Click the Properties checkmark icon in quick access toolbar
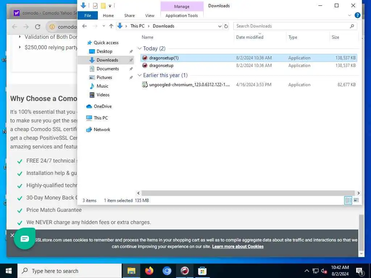 pyautogui.click(x=95, y=6)
